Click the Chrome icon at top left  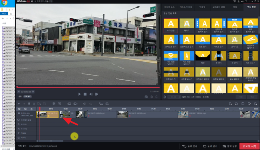4,2
